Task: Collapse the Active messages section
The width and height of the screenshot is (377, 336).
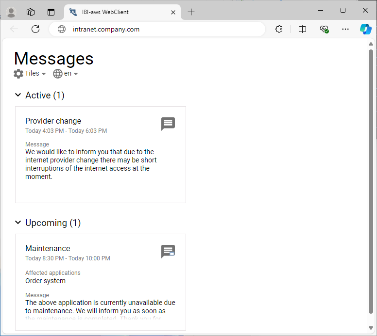Action: (18, 95)
